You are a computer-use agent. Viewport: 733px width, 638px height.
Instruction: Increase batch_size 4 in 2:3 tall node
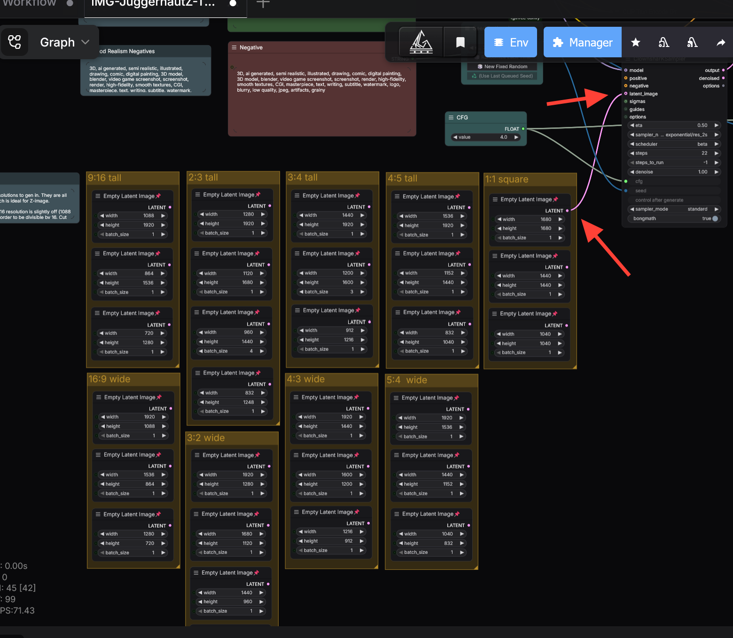click(x=262, y=351)
